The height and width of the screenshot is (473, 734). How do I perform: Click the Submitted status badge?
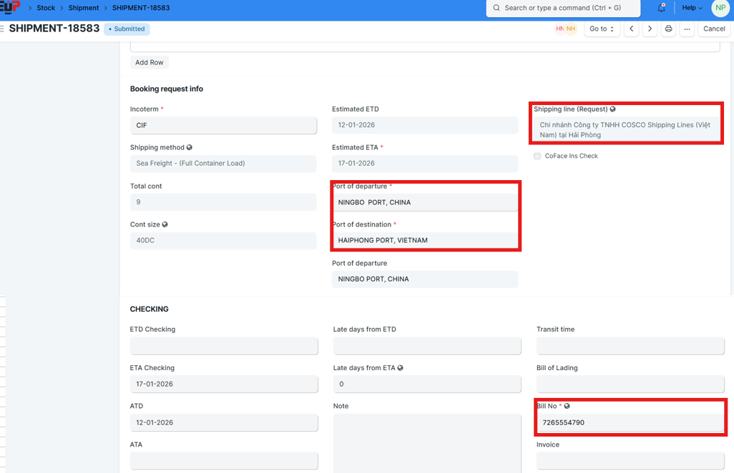pos(127,29)
